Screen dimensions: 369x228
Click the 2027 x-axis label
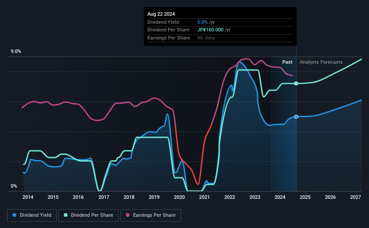tap(356, 197)
